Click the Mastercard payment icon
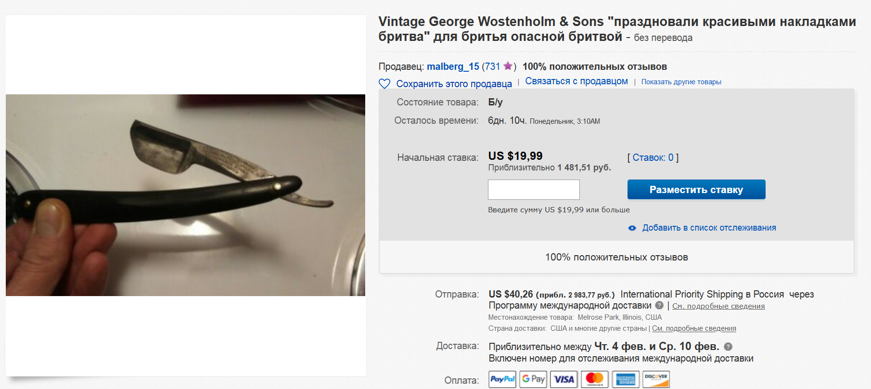The height and width of the screenshot is (389, 871). 595,379
